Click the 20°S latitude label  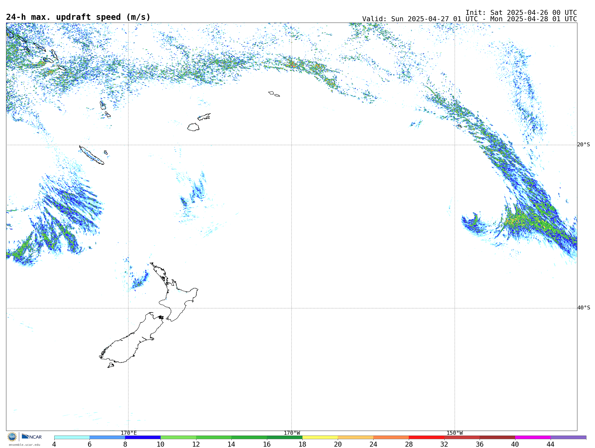point(583,145)
